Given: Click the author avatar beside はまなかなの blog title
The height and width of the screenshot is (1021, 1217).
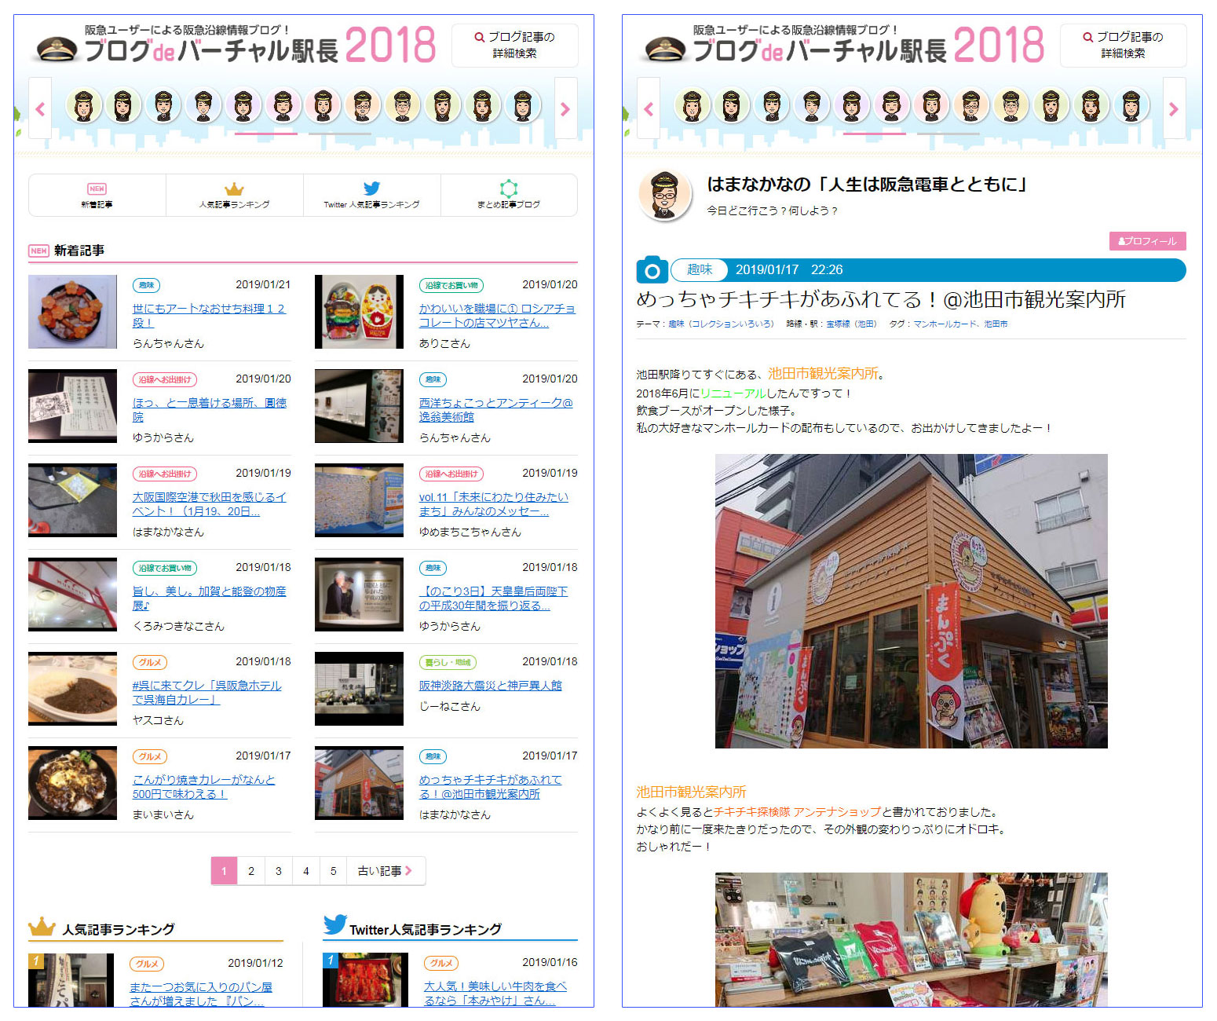Looking at the screenshot, I should pos(665,195).
